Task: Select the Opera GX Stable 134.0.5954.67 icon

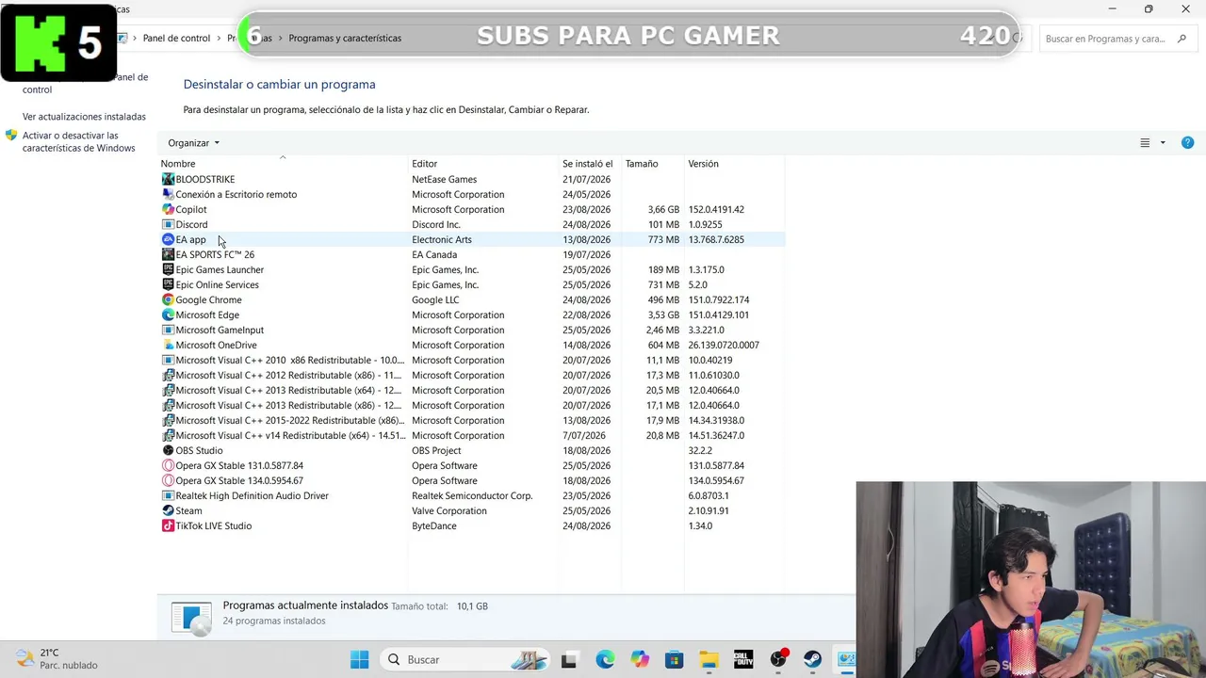Action: click(x=168, y=480)
